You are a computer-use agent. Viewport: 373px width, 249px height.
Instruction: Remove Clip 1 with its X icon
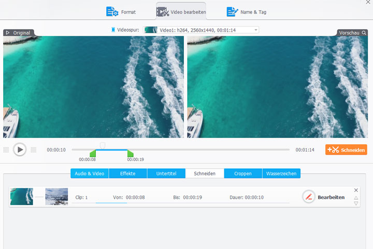[356, 190]
